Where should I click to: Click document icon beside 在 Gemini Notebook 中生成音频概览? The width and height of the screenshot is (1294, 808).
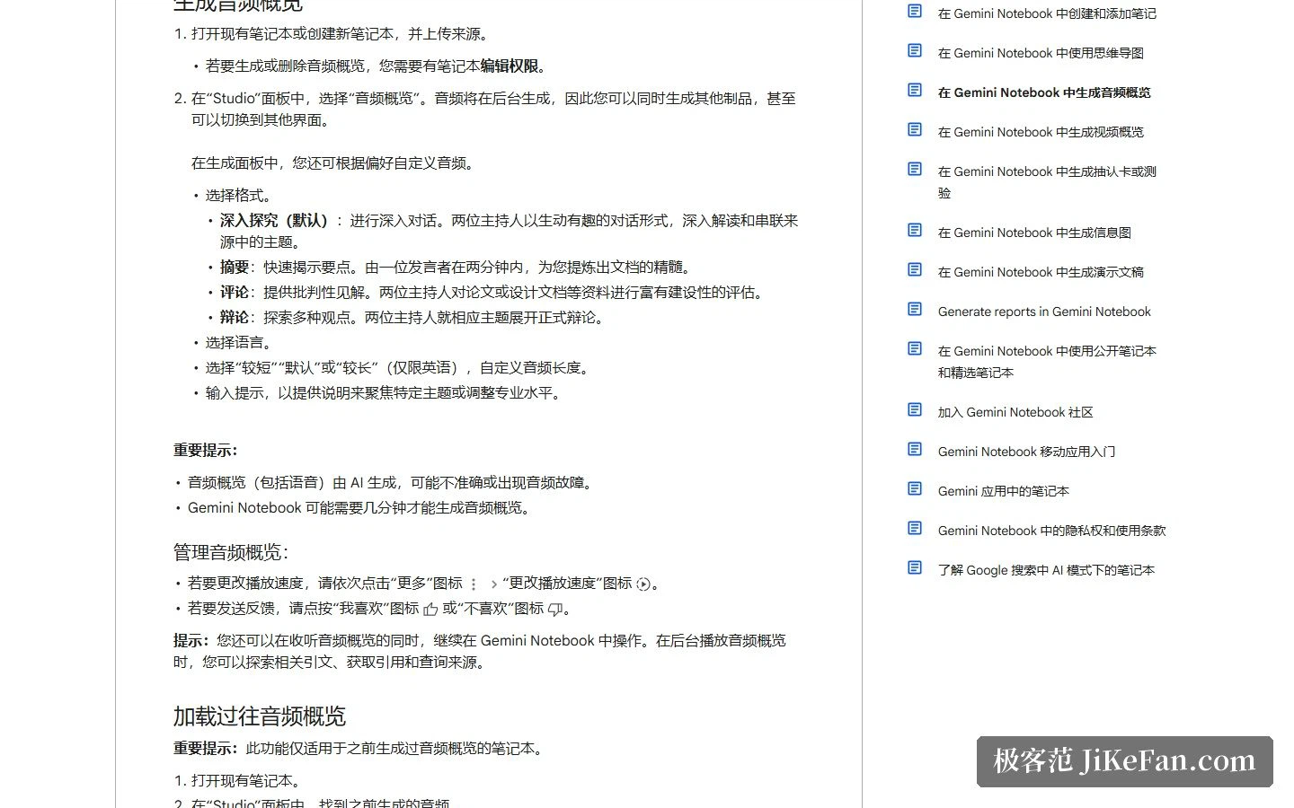[x=915, y=90]
